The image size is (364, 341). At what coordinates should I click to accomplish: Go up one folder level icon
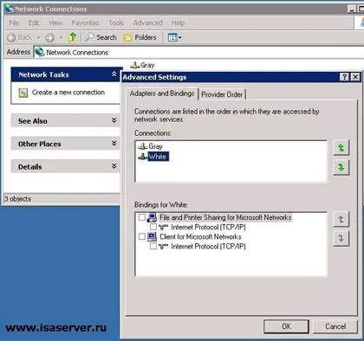[72, 37]
